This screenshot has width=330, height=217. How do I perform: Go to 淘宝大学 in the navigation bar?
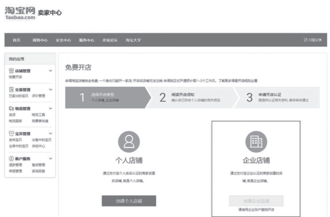tap(134, 40)
